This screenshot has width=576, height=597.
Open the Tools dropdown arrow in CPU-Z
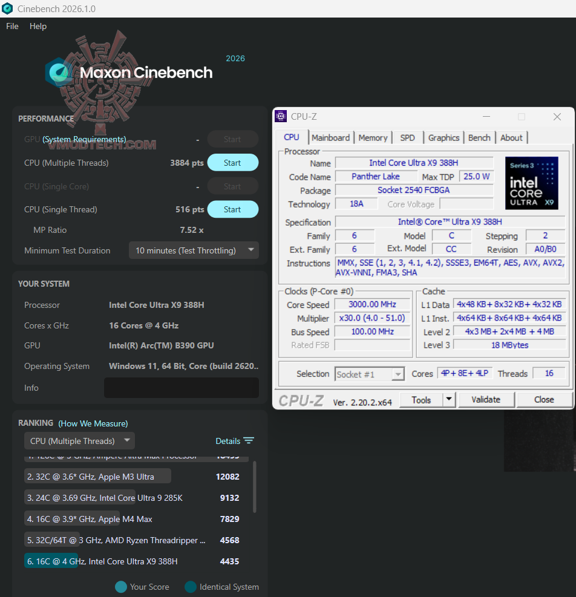tap(449, 399)
